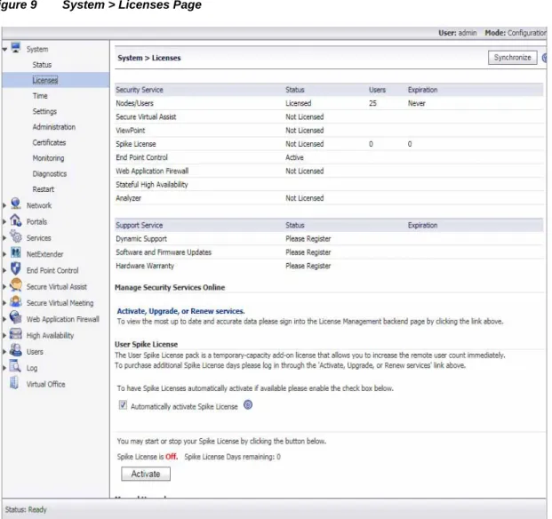Click the Analyzer row name
Viewport: 552px width, 519px height.
coord(129,198)
